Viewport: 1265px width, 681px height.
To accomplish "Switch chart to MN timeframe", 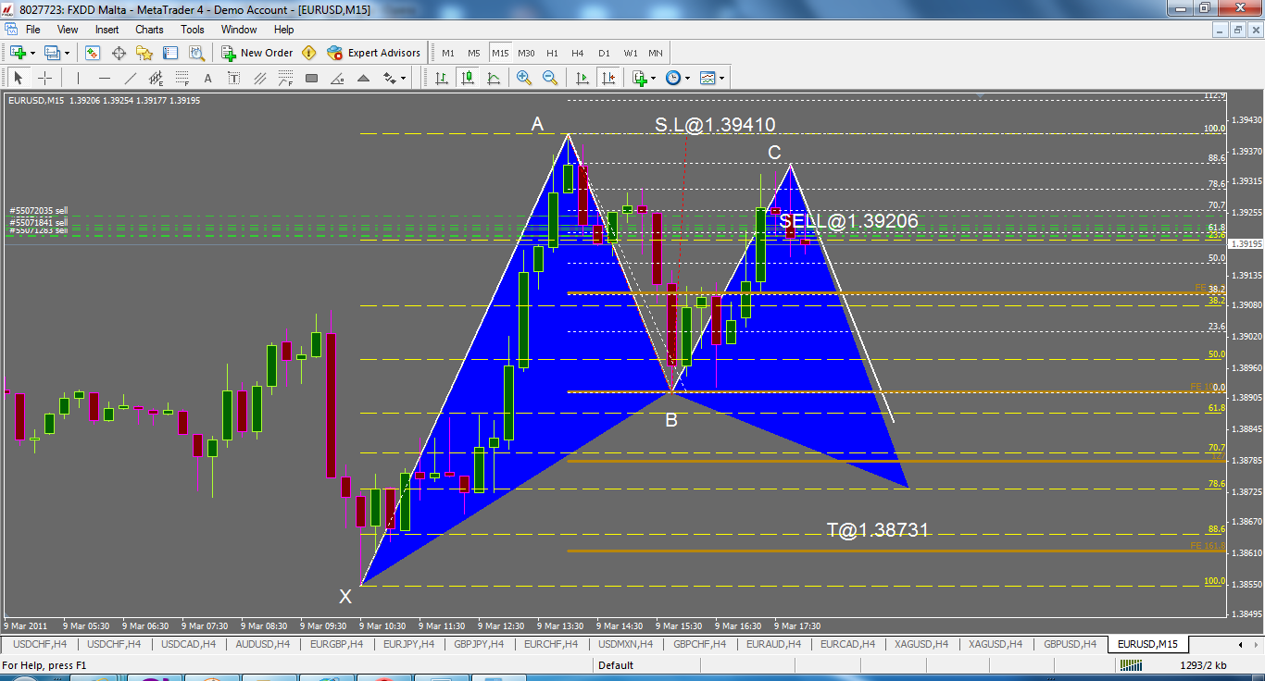I will [656, 53].
